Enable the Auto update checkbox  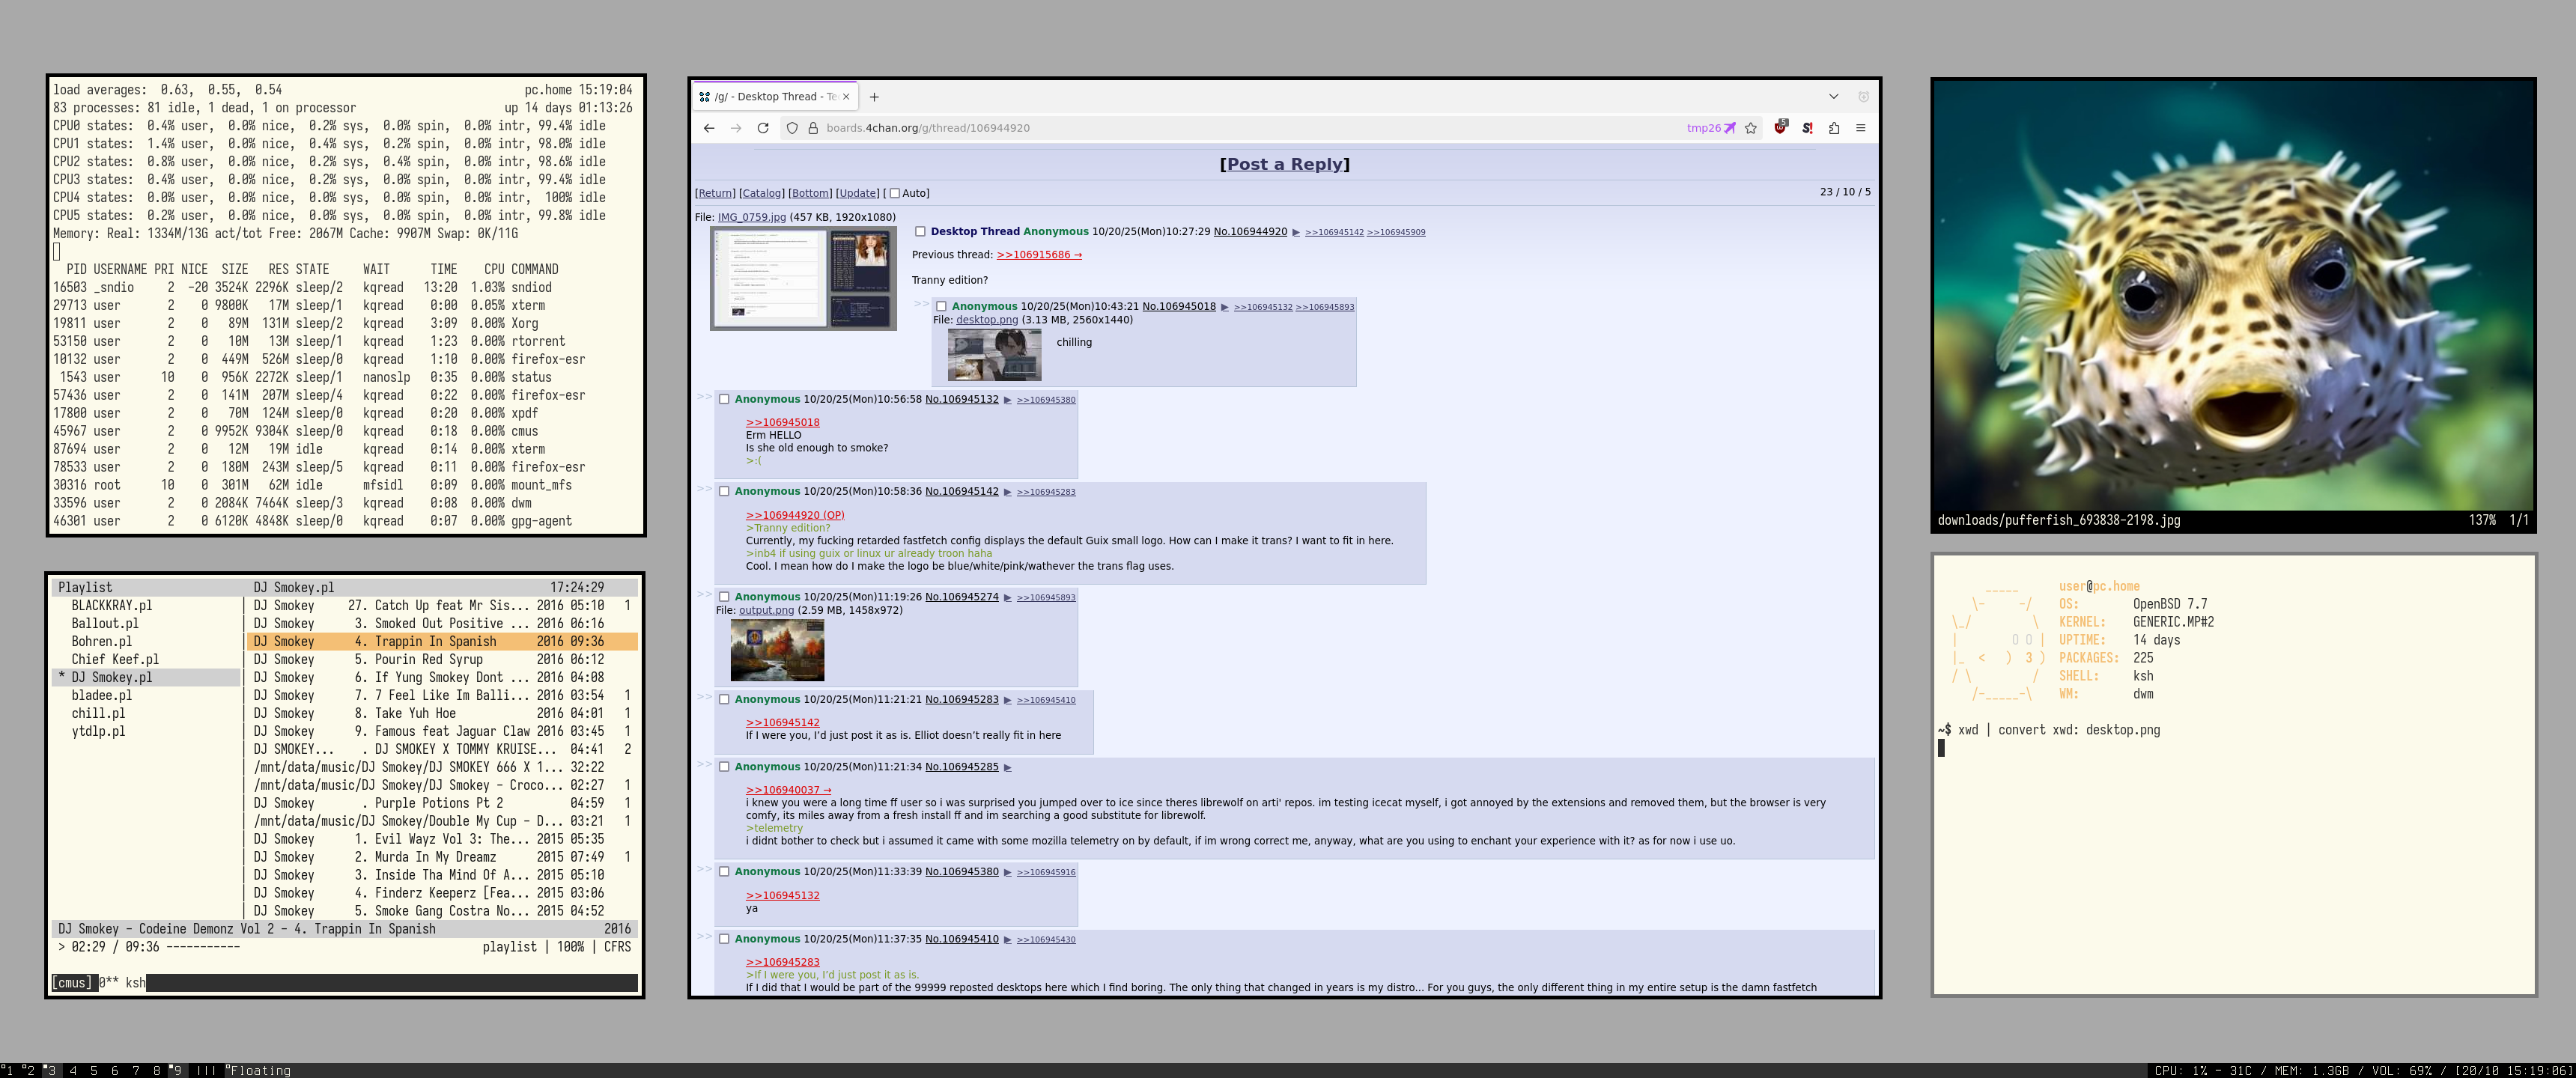coord(895,193)
